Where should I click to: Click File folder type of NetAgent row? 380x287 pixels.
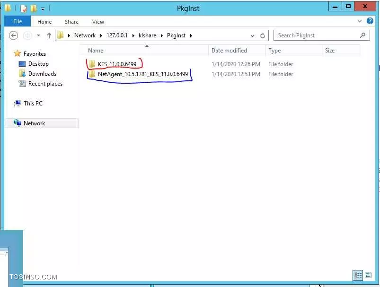(x=281, y=74)
